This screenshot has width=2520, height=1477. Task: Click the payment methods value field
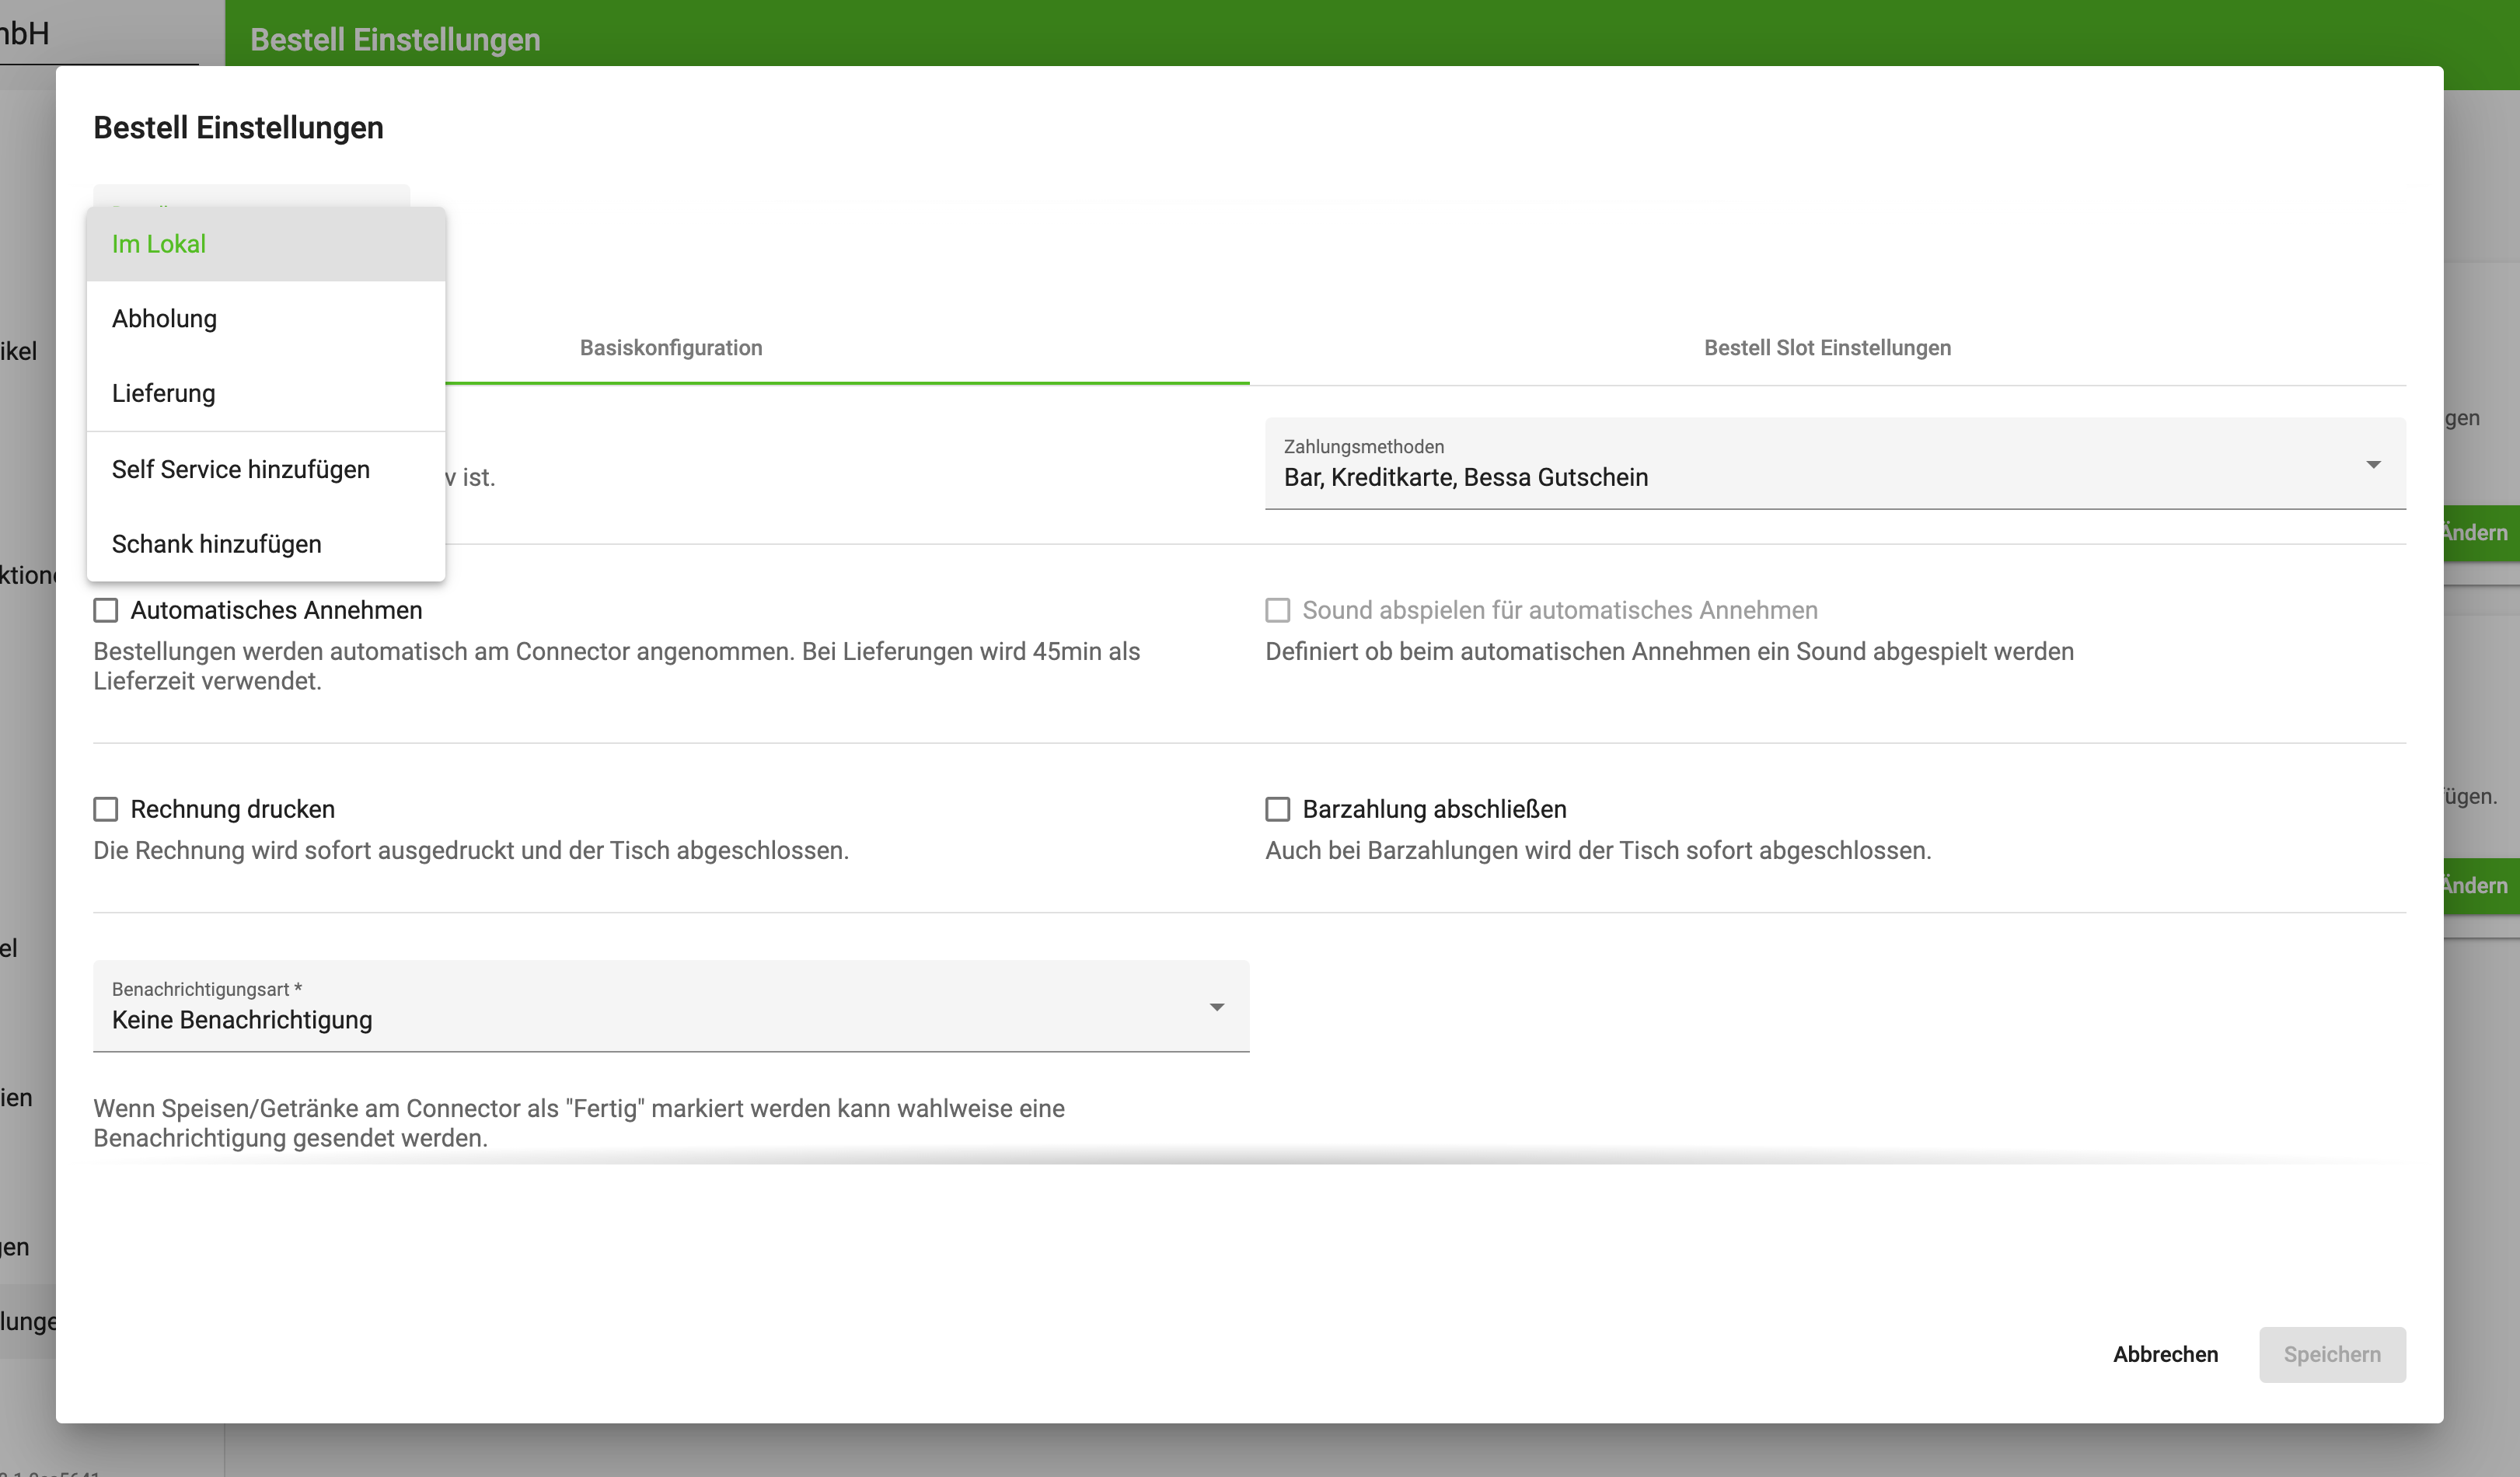coord(1467,477)
